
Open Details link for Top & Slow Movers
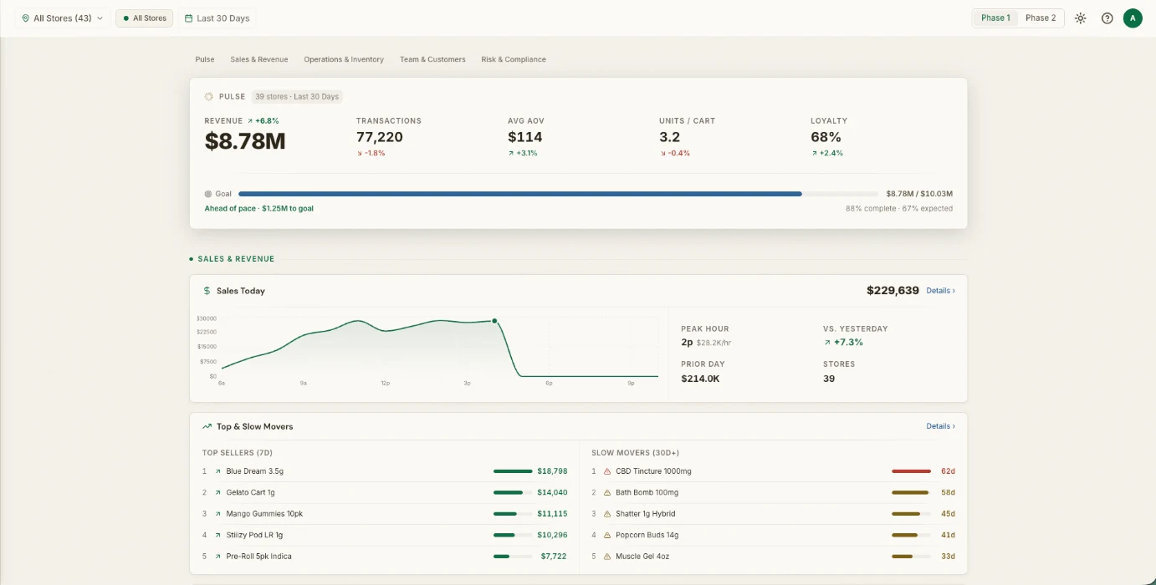click(x=940, y=426)
